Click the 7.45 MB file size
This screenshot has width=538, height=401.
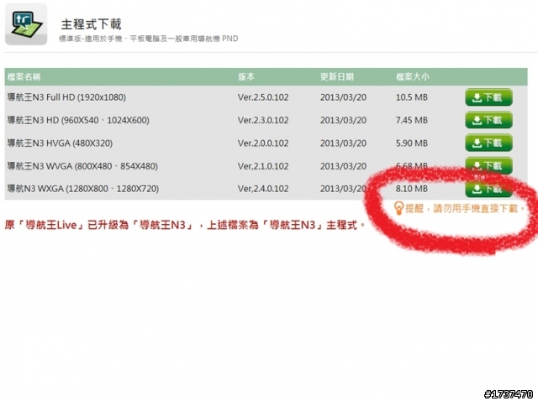click(x=412, y=120)
